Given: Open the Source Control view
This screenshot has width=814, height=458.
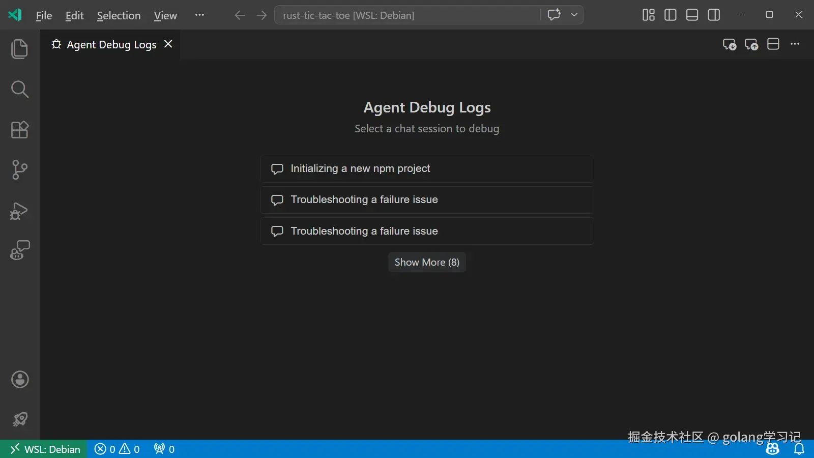Looking at the screenshot, I should click(20, 169).
